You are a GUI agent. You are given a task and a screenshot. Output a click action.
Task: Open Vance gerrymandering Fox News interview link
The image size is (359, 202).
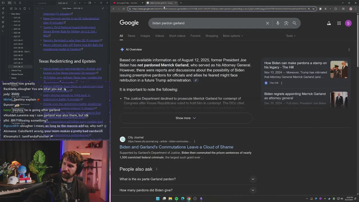72,71
